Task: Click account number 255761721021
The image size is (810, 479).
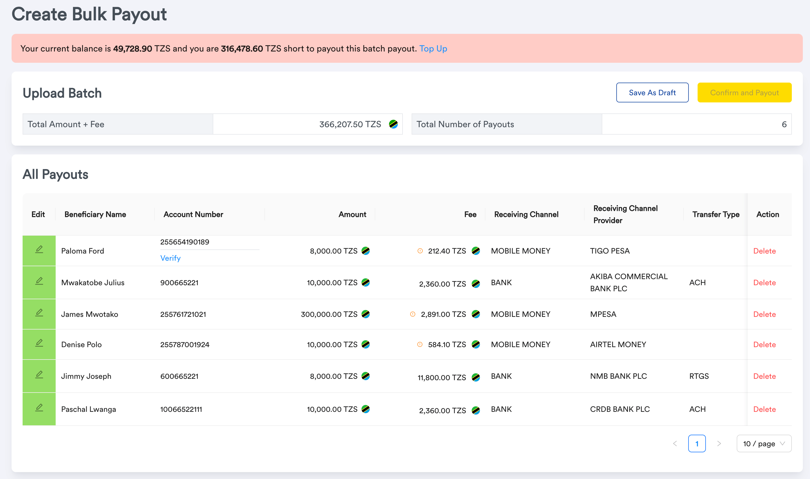Action: pyautogui.click(x=183, y=314)
